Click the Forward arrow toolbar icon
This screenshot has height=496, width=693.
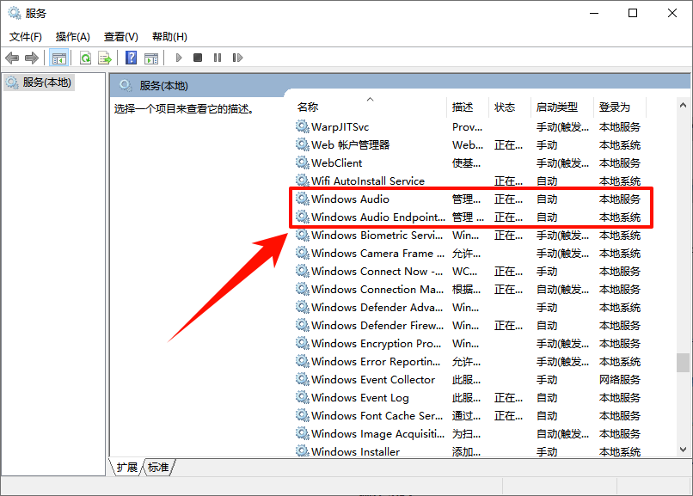click(x=32, y=58)
